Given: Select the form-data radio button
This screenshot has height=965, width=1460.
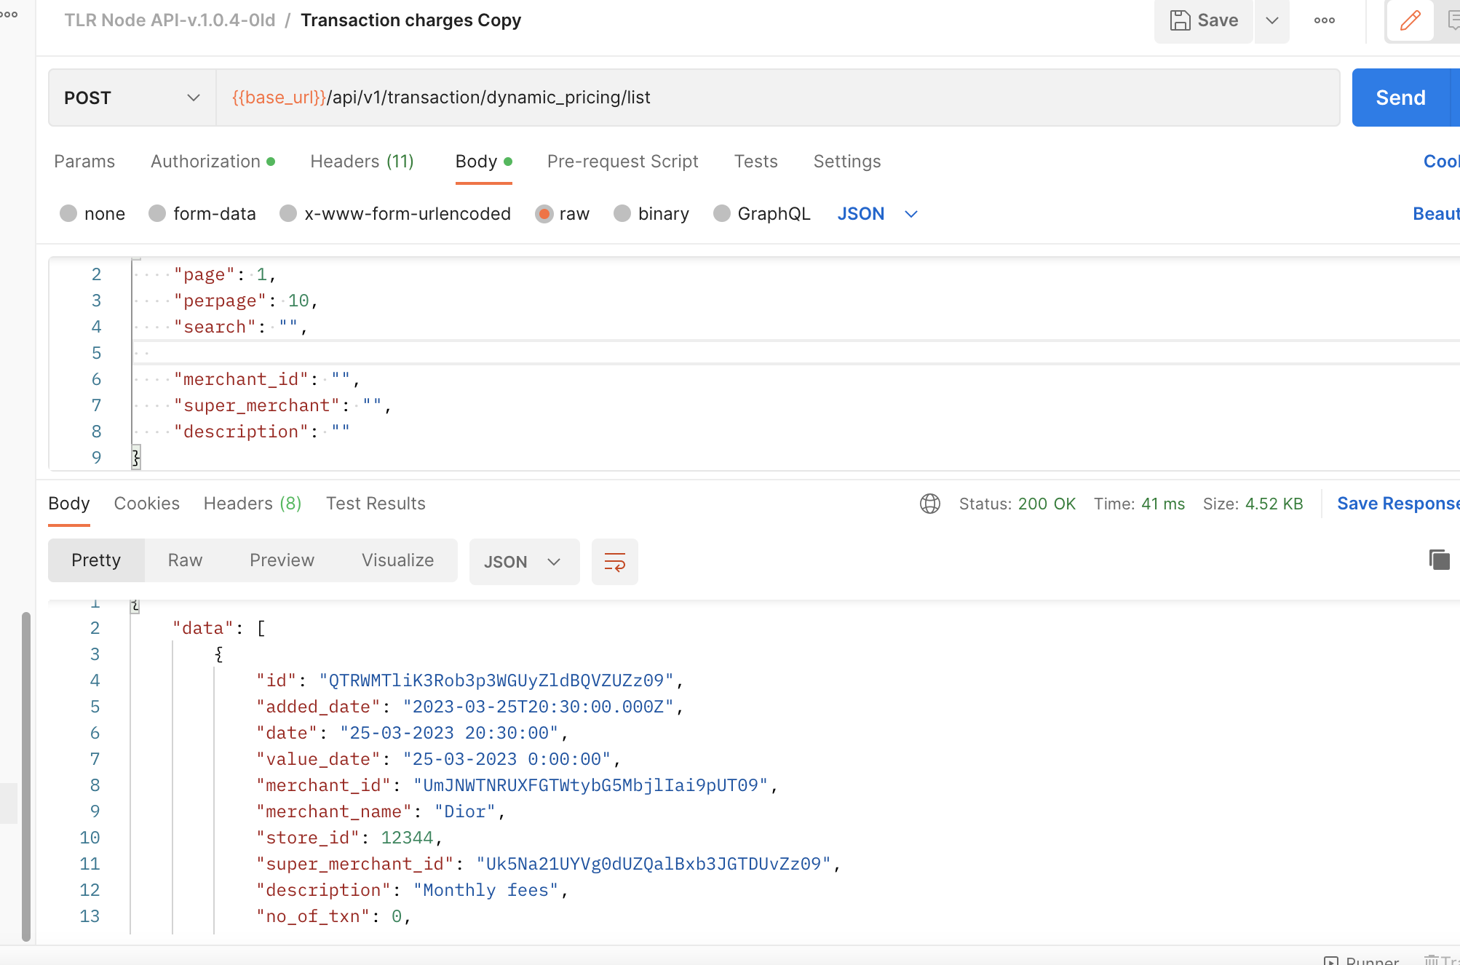Looking at the screenshot, I should tap(157, 213).
